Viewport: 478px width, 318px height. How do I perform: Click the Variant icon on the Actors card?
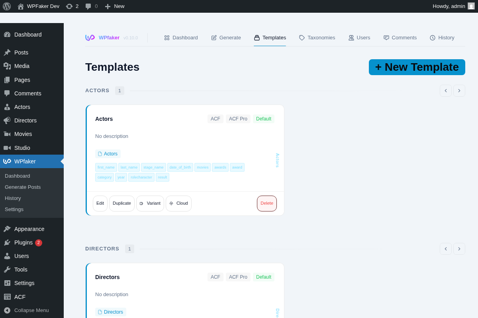click(141, 203)
